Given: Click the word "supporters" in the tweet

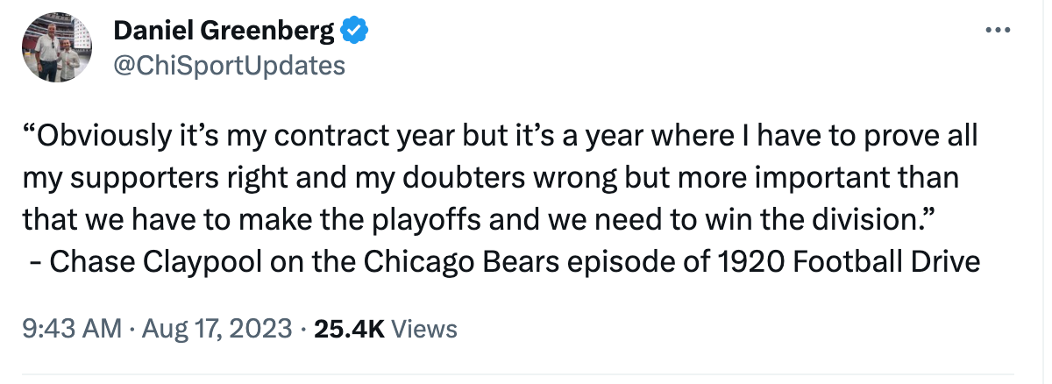Looking at the screenshot, I should (x=139, y=178).
